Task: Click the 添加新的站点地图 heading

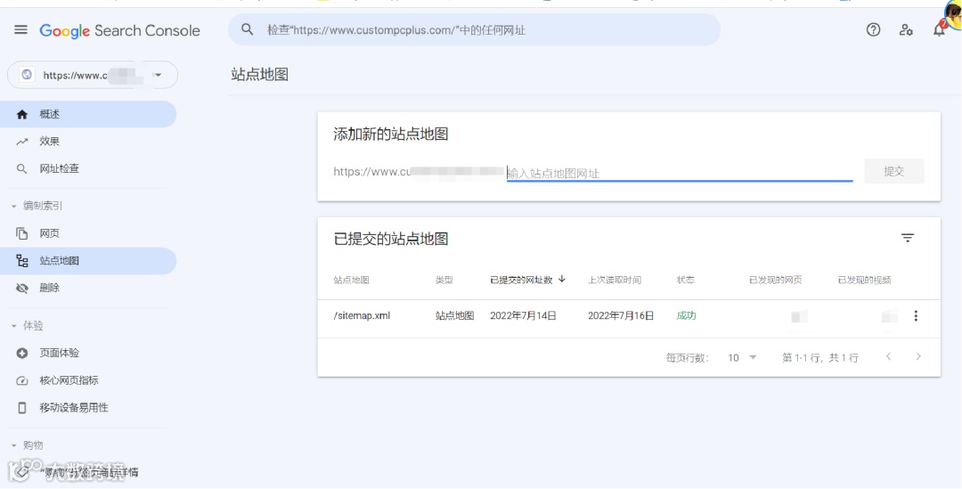Action: coord(391,134)
